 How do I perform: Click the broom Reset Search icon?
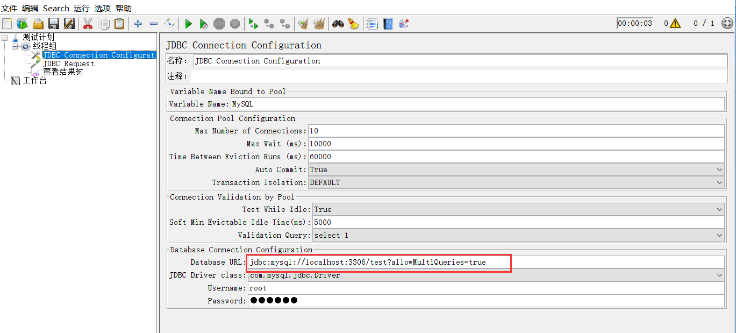pos(353,24)
